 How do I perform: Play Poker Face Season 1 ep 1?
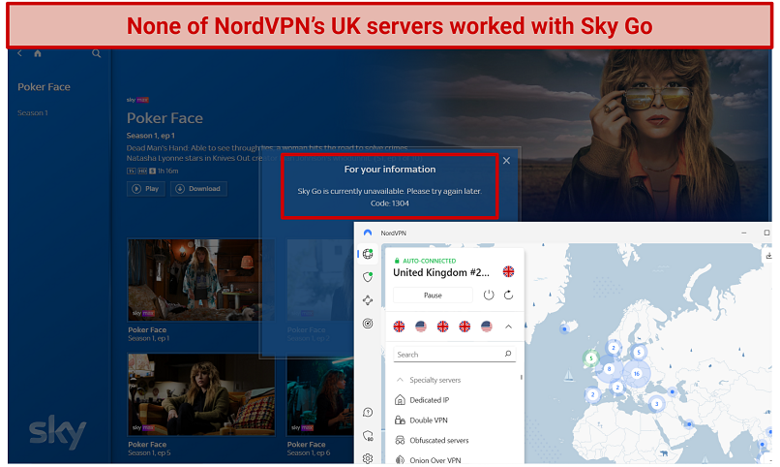tap(146, 189)
